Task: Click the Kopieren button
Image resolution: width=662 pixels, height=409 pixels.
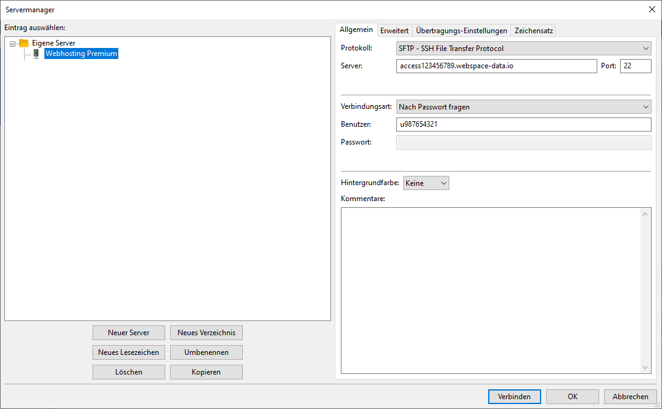Action: tap(206, 372)
